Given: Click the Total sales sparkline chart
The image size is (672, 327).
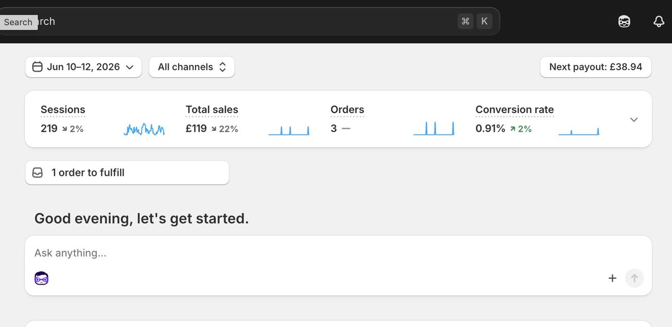Looking at the screenshot, I should 289,129.
